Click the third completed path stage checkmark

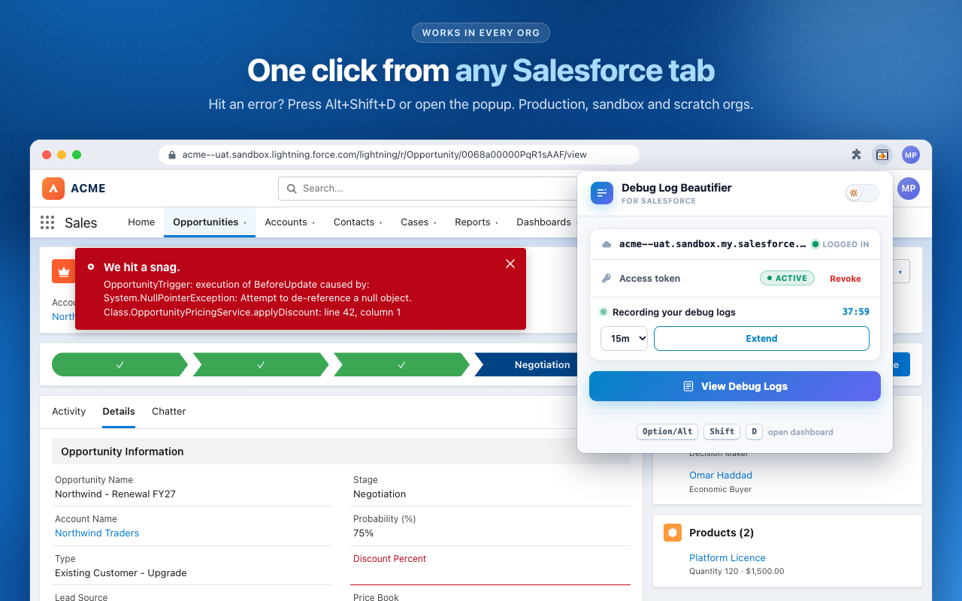[401, 364]
